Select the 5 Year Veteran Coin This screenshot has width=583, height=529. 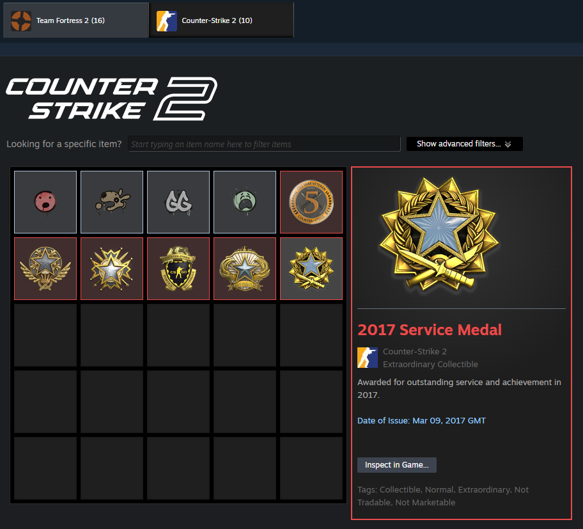coord(311,202)
